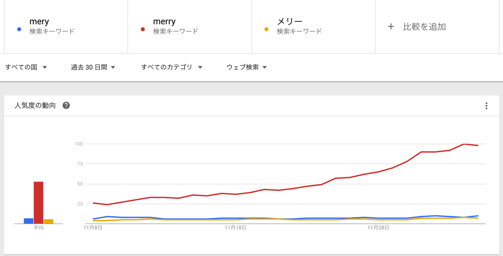Change the ウェブ検索 search type dropdown
503x256 pixels.
247,67
